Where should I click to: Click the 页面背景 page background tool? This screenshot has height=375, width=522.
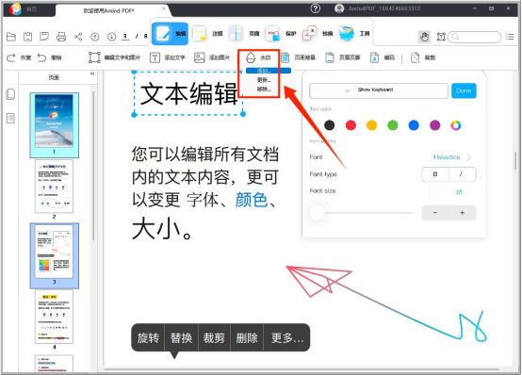(299, 57)
